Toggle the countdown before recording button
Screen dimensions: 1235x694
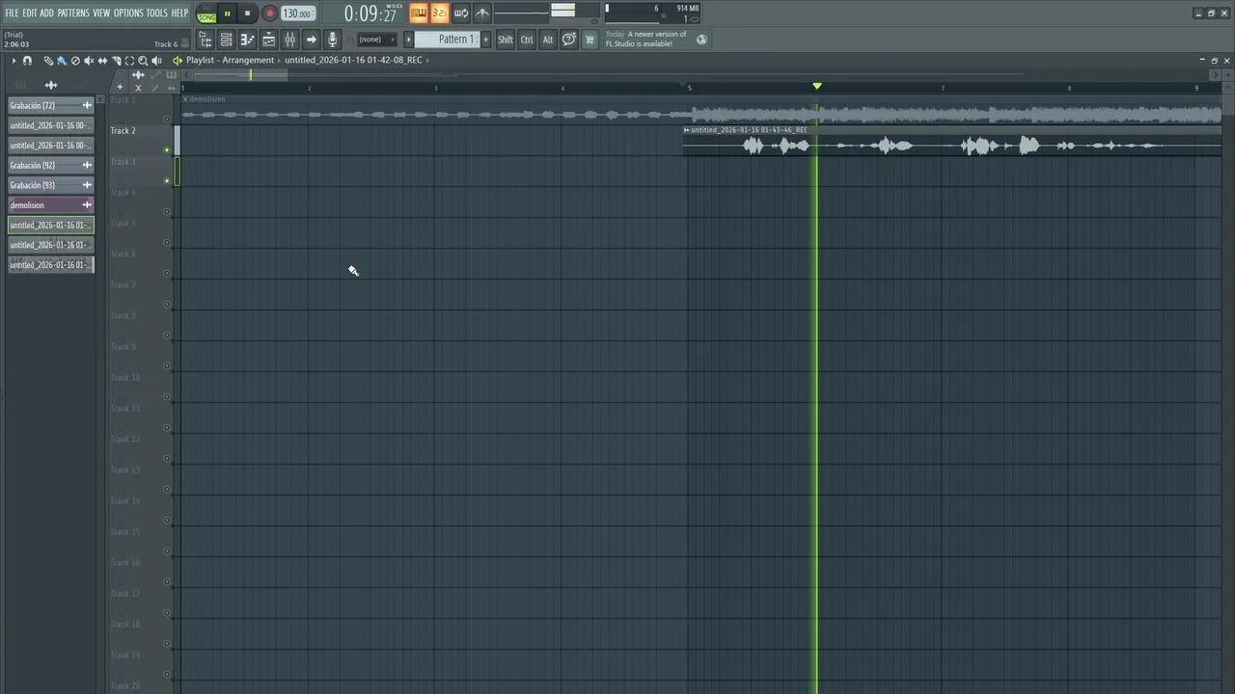440,13
